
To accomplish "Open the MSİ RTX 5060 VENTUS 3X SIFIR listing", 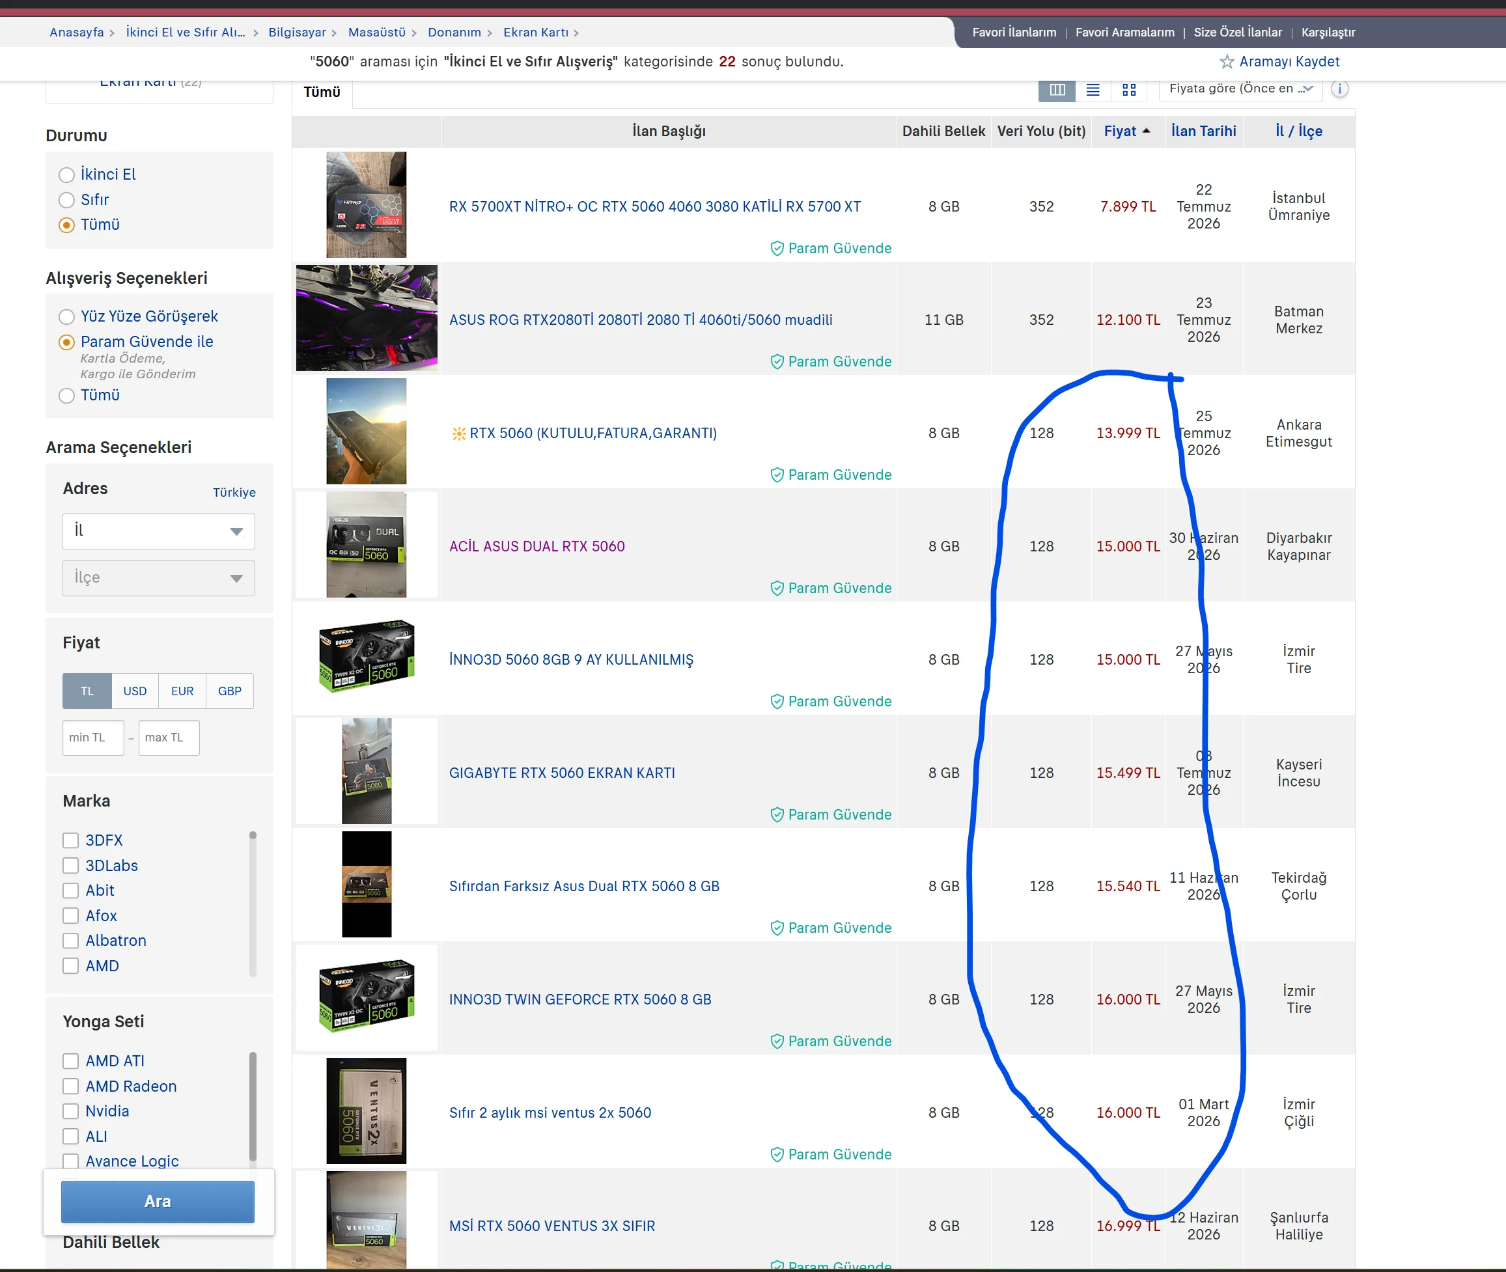I will [x=551, y=1226].
